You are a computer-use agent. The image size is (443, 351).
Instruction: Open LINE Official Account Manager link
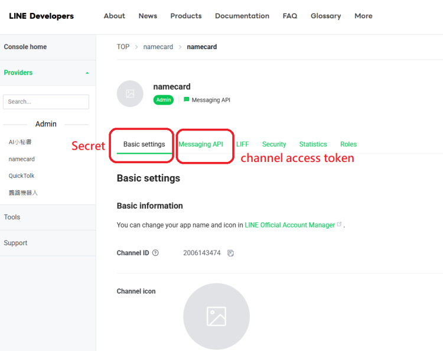(290, 225)
